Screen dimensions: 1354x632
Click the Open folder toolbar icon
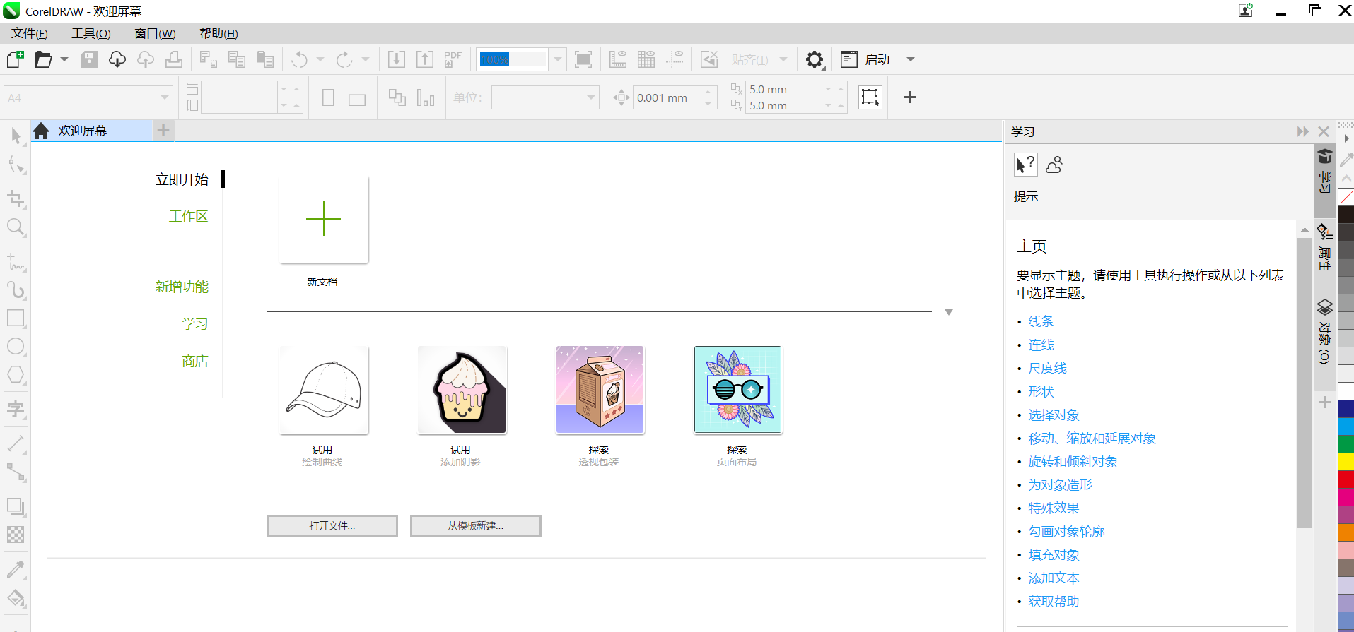click(44, 59)
